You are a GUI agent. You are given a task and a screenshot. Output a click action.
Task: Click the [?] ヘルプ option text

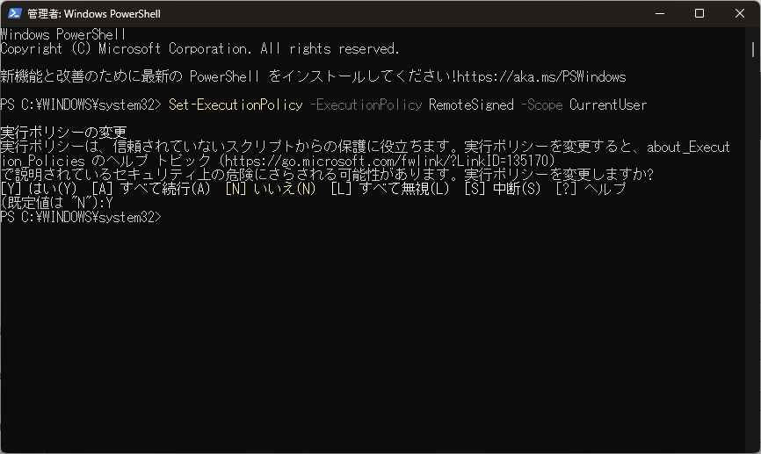[x=591, y=189]
